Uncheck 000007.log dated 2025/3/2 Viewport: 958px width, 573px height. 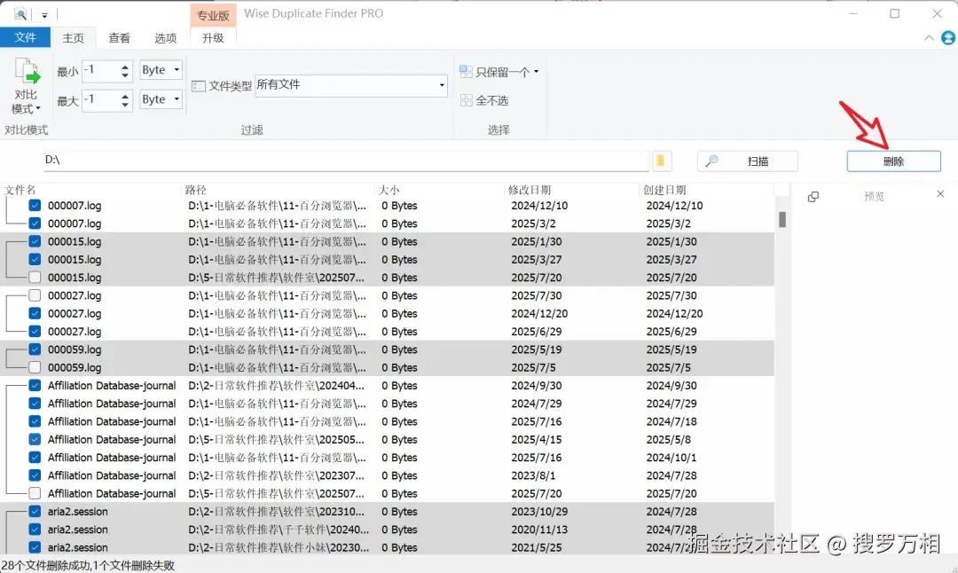pos(35,224)
